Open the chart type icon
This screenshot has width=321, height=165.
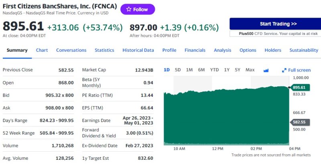pos(266,70)
